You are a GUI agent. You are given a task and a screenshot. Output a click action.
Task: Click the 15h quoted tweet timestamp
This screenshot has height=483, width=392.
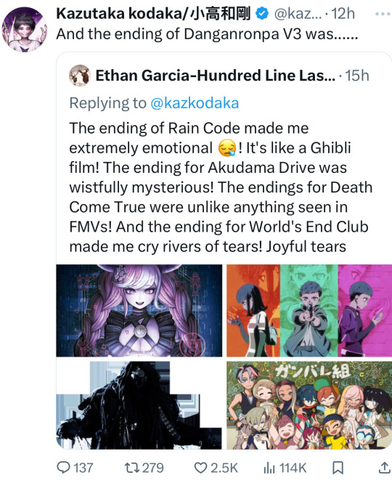(357, 76)
